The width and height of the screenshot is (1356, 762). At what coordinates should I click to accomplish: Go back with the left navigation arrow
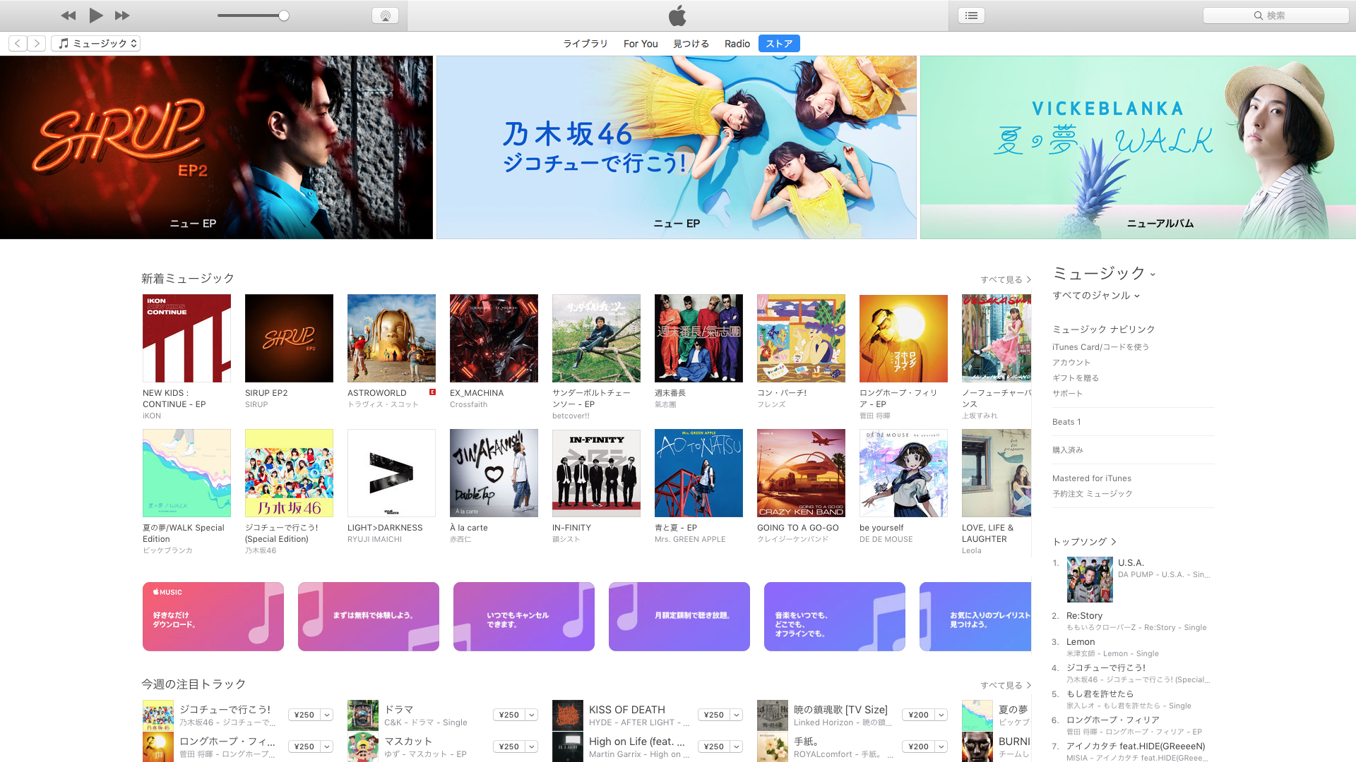(x=18, y=43)
